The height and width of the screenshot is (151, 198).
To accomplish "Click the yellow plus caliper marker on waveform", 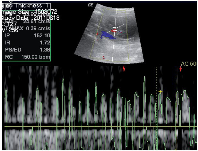I will pyautogui.click(x=160, y=92).
